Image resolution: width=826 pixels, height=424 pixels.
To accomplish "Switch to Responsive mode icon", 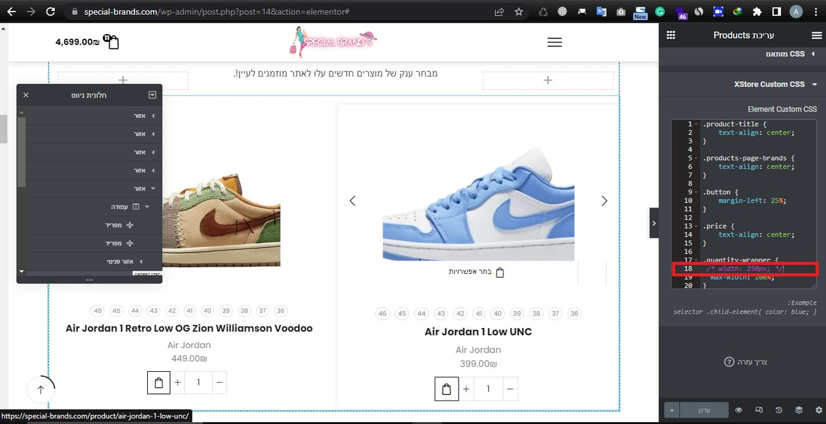I will tap(759, 410).
